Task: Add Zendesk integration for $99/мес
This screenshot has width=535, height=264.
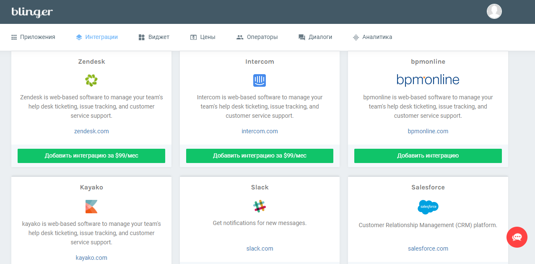Action: tap(91, 155)
